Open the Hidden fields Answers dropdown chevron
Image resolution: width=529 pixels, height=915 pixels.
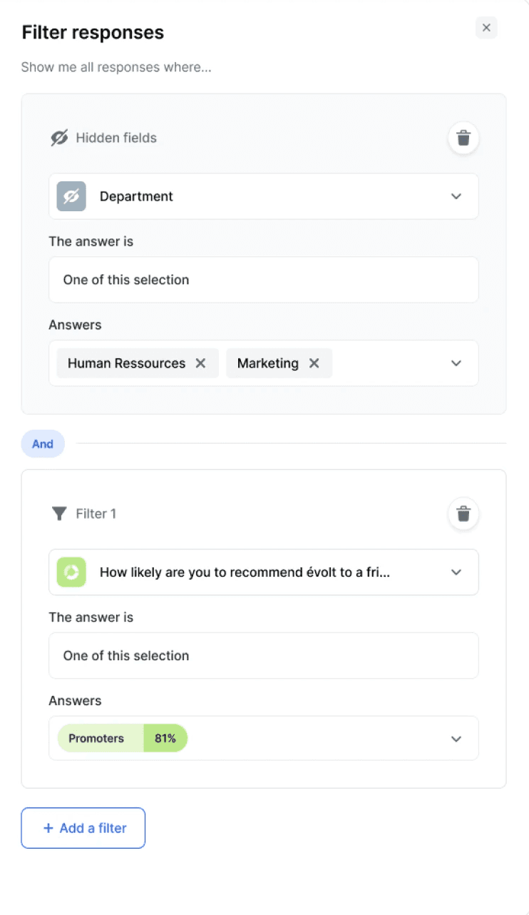(x=456, y=363)
